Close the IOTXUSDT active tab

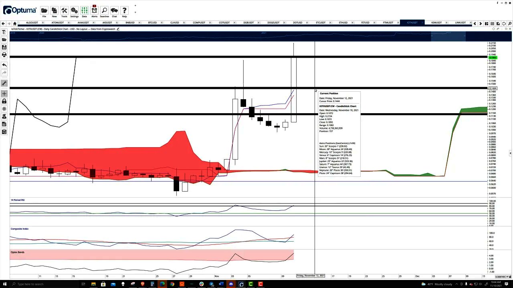point(423,23)
